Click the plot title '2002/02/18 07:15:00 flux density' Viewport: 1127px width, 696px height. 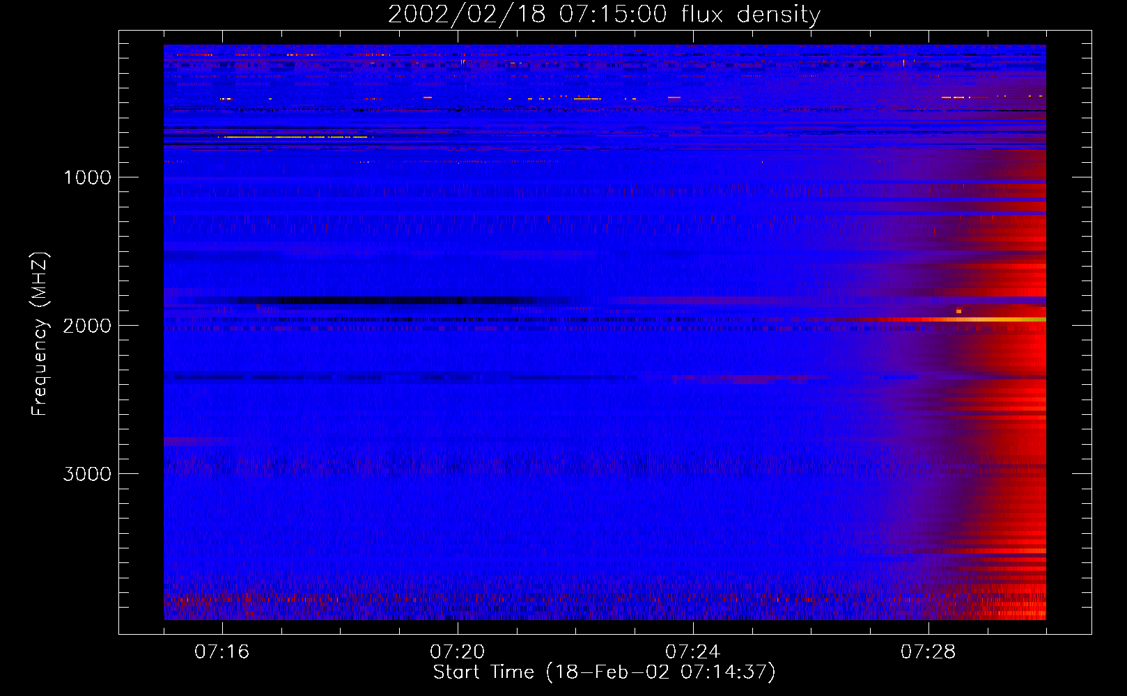tap(604, 14)
